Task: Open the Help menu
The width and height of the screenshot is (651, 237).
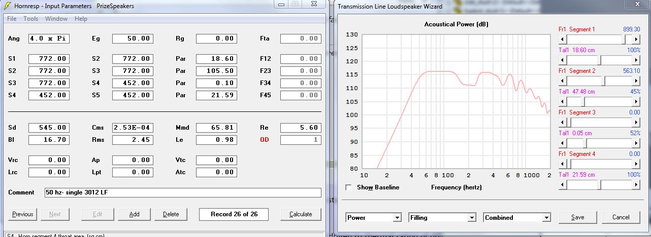Action: coord(81,19)
